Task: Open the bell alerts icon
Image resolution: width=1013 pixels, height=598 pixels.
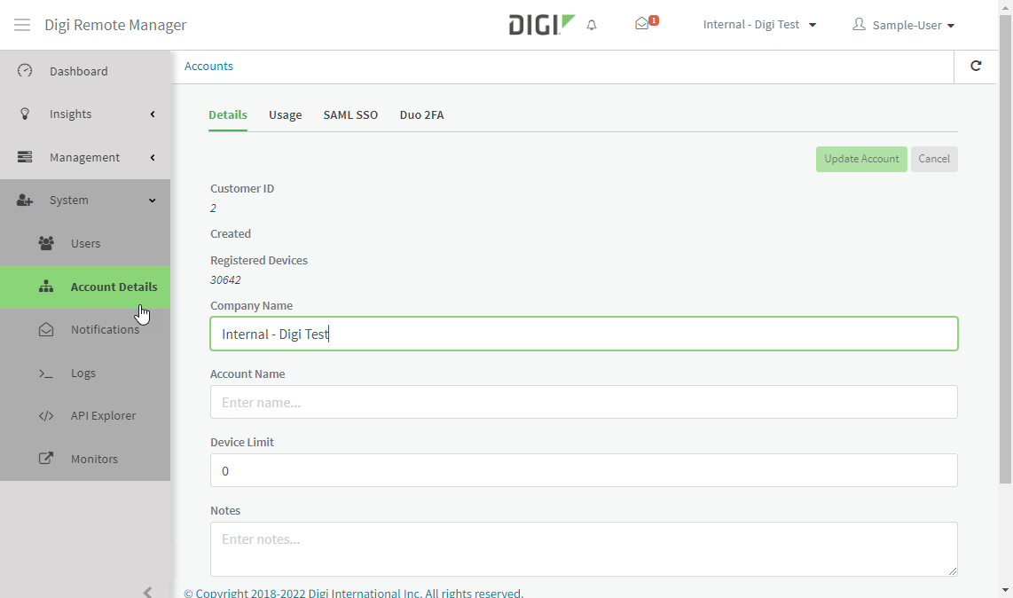Action: pyautogui.click(x=591, y=25)
